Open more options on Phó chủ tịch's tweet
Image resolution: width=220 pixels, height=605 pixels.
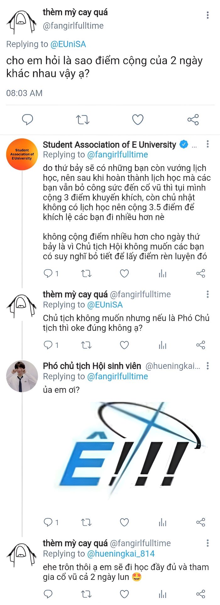click(x=208, y=366)
